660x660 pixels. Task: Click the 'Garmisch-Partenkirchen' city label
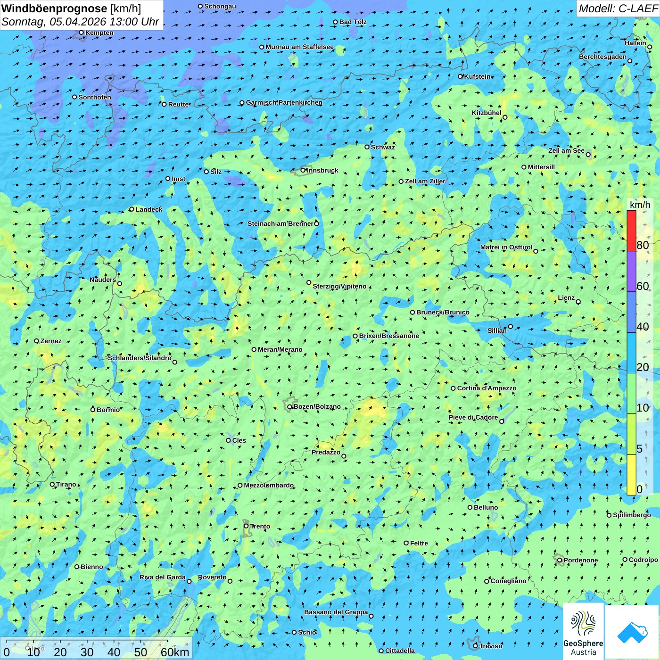click(284, 102)
